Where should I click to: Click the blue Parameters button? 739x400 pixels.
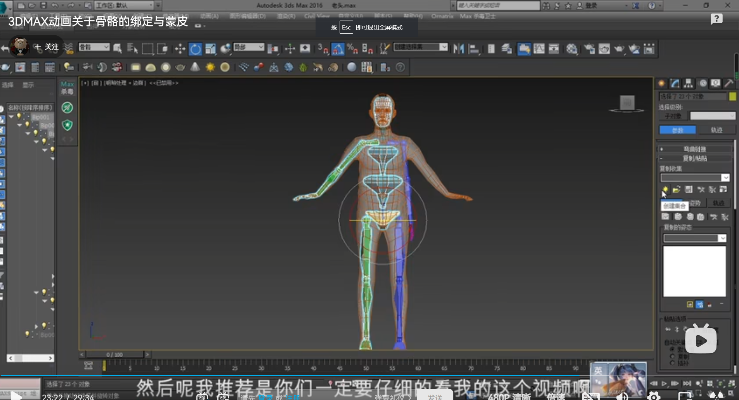678,130
